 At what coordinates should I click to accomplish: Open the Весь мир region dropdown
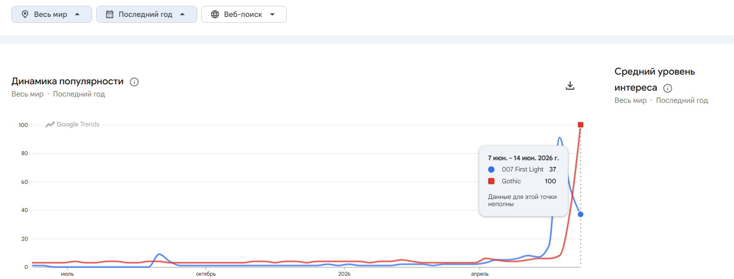[x=52, y=14]
